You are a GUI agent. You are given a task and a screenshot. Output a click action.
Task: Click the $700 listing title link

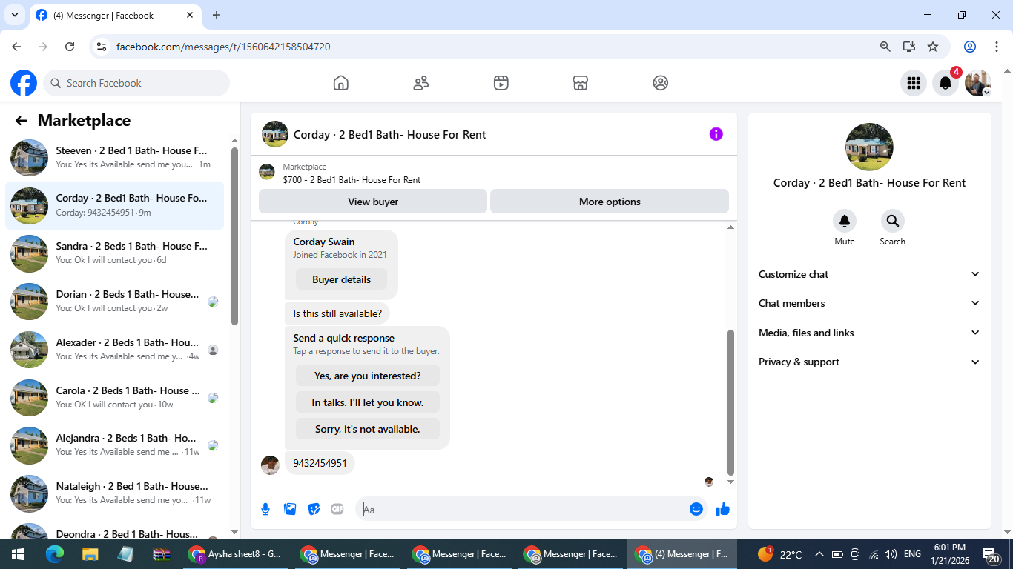pyautogui.click(x=352, y=180)
